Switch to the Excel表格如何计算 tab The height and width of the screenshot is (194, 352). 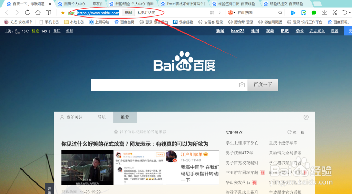(184, 4)
